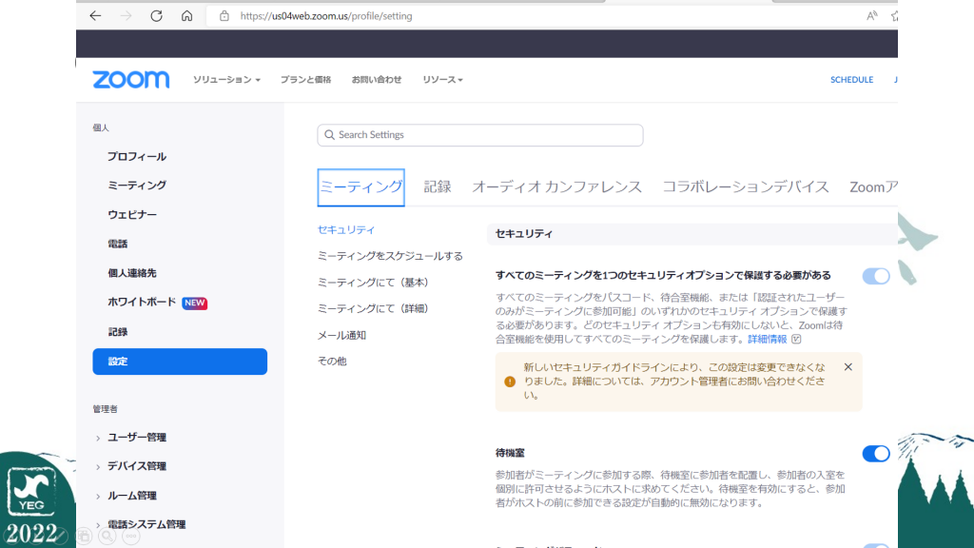
Task: Switch to the オーディオ カンファレンス tab
Action: click(557, 187)
